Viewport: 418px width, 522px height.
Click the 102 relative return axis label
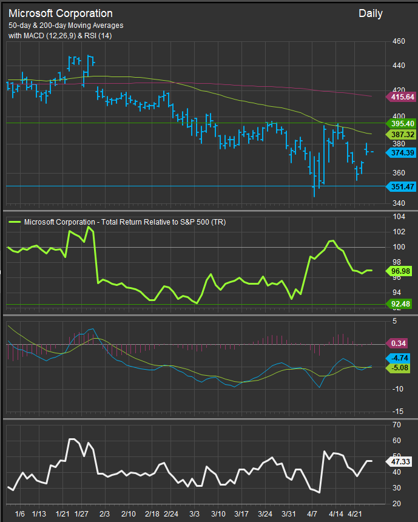point(399,232)
